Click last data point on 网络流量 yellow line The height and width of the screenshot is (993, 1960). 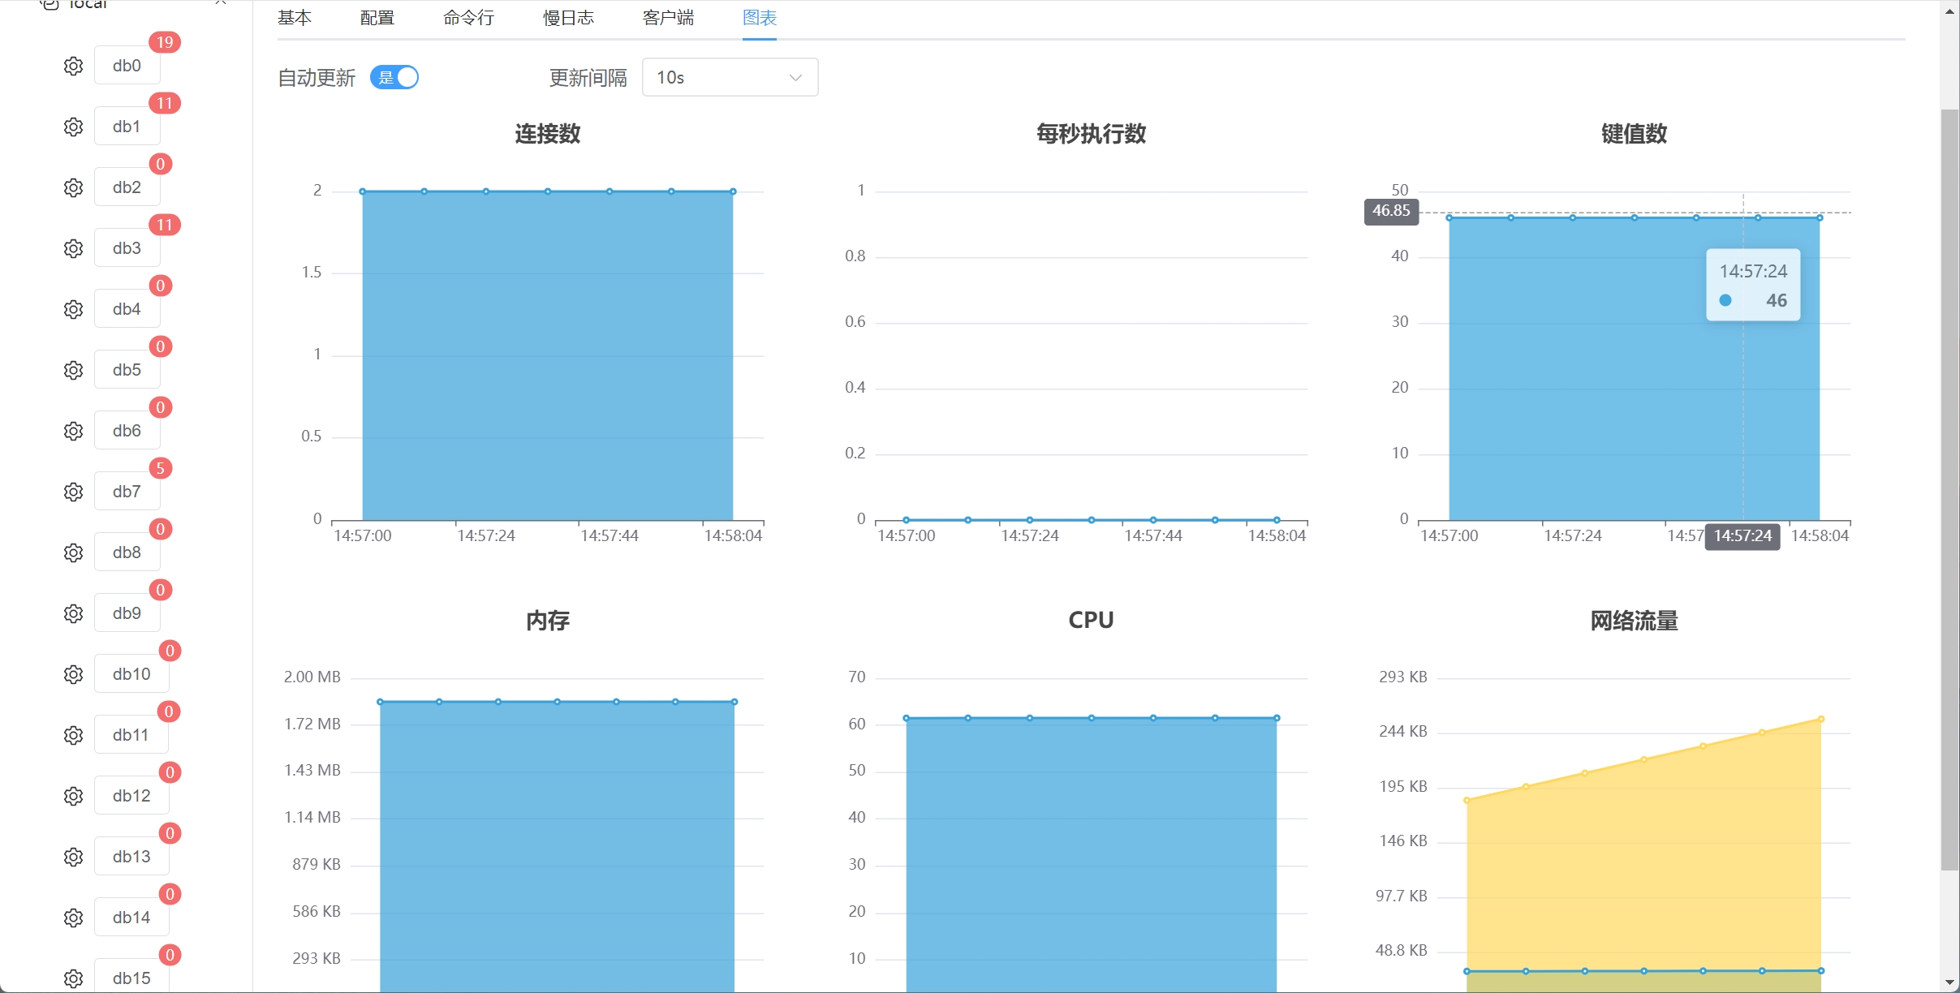(x=1821, y=719)
